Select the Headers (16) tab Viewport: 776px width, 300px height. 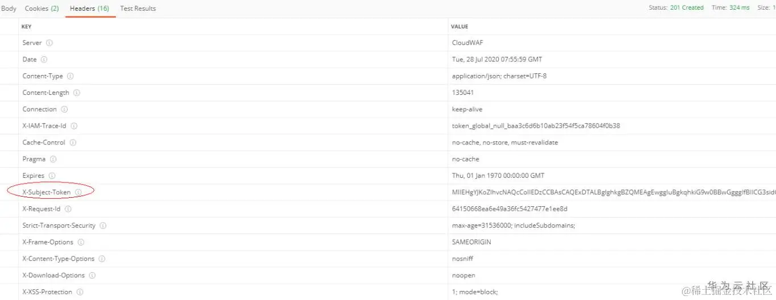[89, 9]
